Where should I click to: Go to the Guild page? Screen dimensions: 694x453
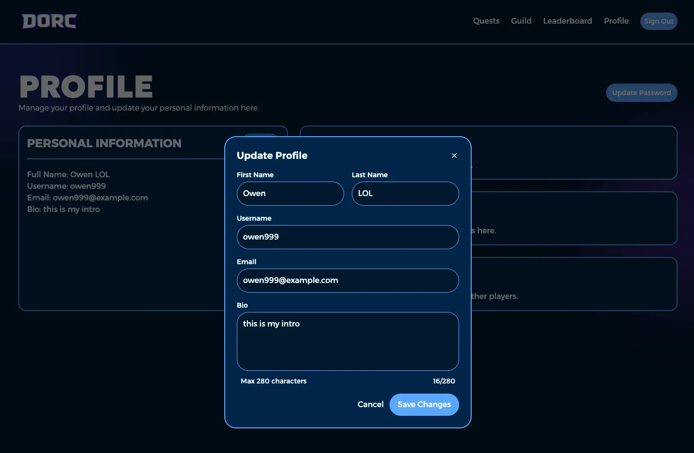pyautogui.click(x=521, y=21)
